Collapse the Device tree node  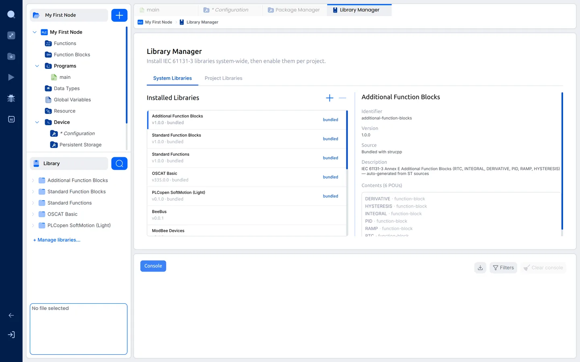tap(37, 122)
